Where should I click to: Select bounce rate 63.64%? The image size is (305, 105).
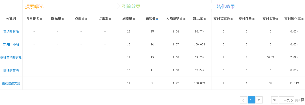(x=200, y=70)
